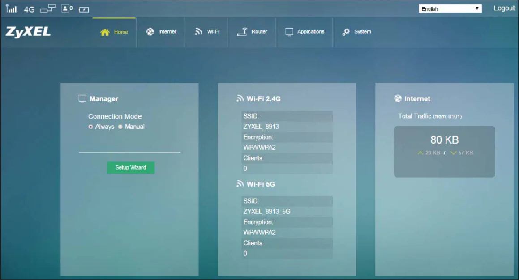Log out using the Logout link

point(504,8)
